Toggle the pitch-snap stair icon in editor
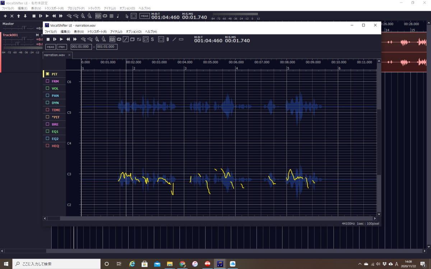The image size is (431, 269). tap(126, 39)
